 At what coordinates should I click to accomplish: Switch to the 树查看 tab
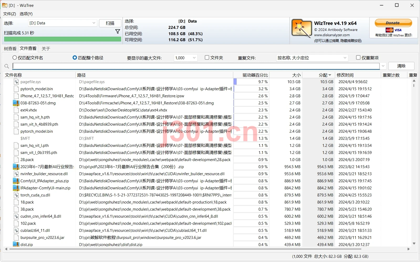coord(10,49)
